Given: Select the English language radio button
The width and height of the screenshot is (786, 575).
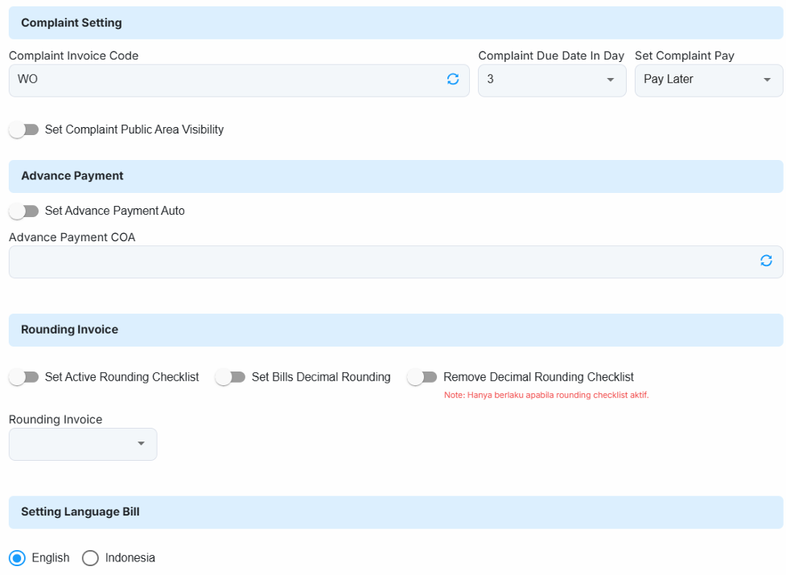Looking at the screenshot, I should pos(18,557).
